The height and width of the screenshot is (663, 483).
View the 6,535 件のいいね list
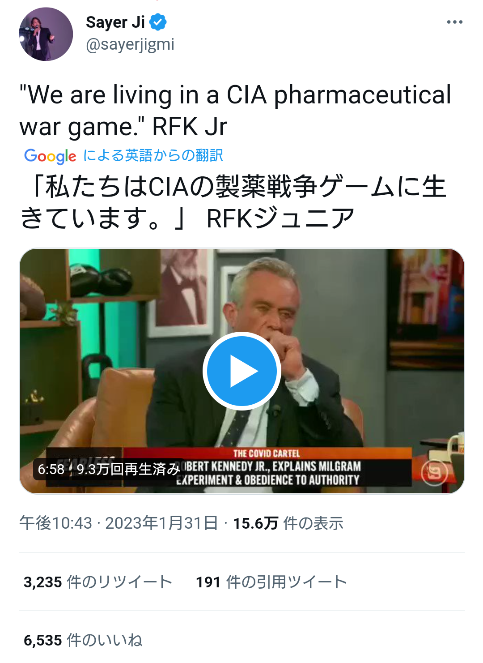pos(83,640)
